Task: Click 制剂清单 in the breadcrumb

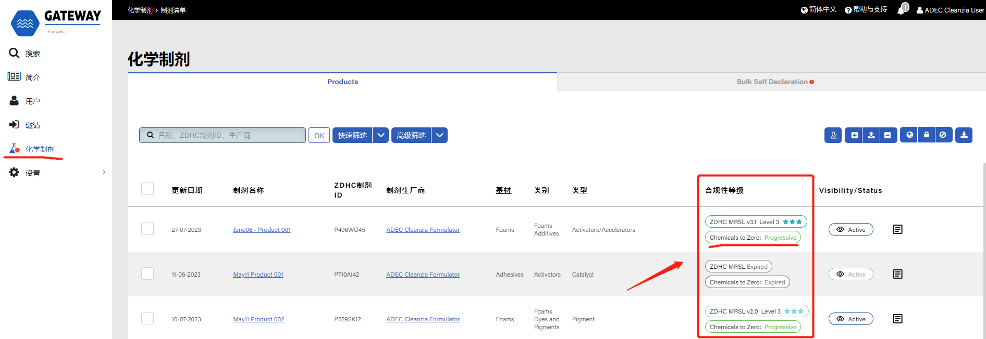Action: point(173,10)
